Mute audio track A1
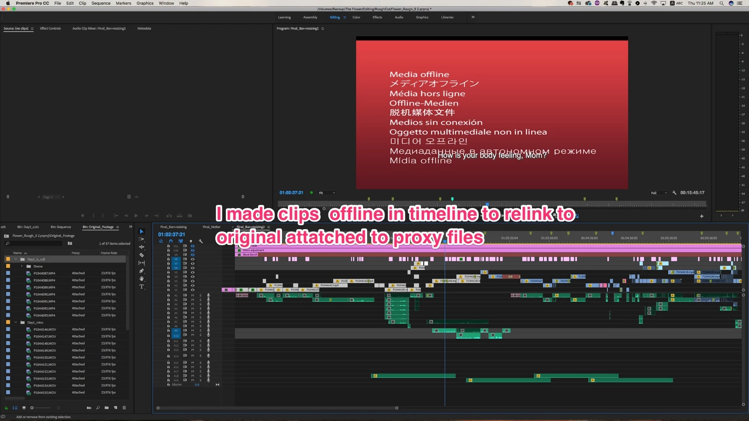The height and width of the screenshot is (421, 749). tap(192, 295)
